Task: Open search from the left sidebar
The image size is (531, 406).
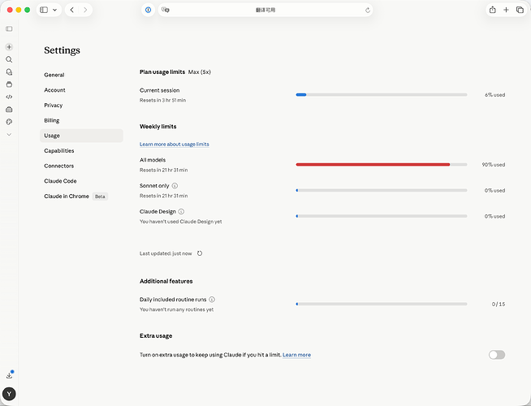Action: coord(9,59)
